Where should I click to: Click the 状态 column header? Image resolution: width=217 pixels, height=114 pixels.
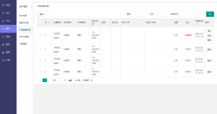point(187,22)
